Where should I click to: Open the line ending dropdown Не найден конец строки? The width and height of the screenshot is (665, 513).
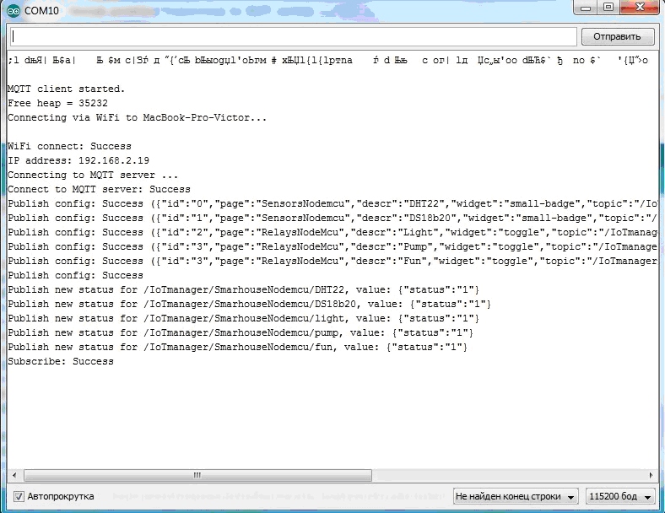(x=515, y=496)
